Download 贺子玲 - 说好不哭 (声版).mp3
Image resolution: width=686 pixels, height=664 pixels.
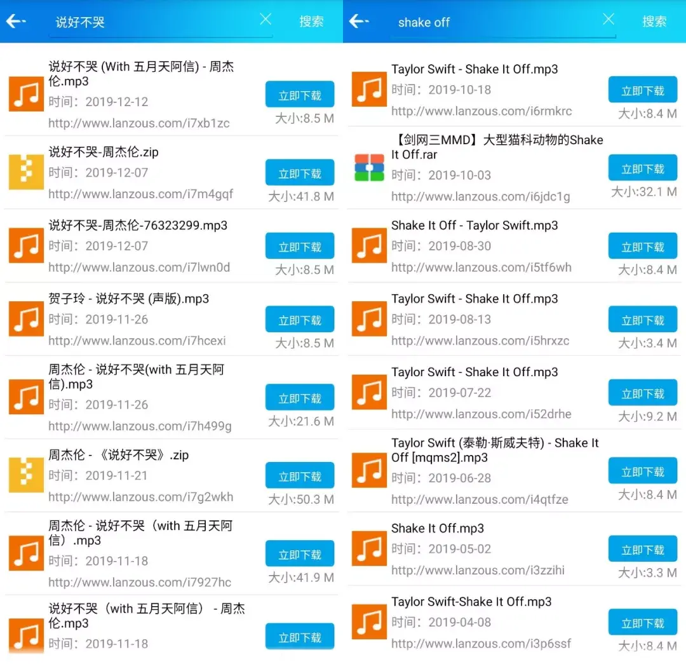[x=300, y=320]
